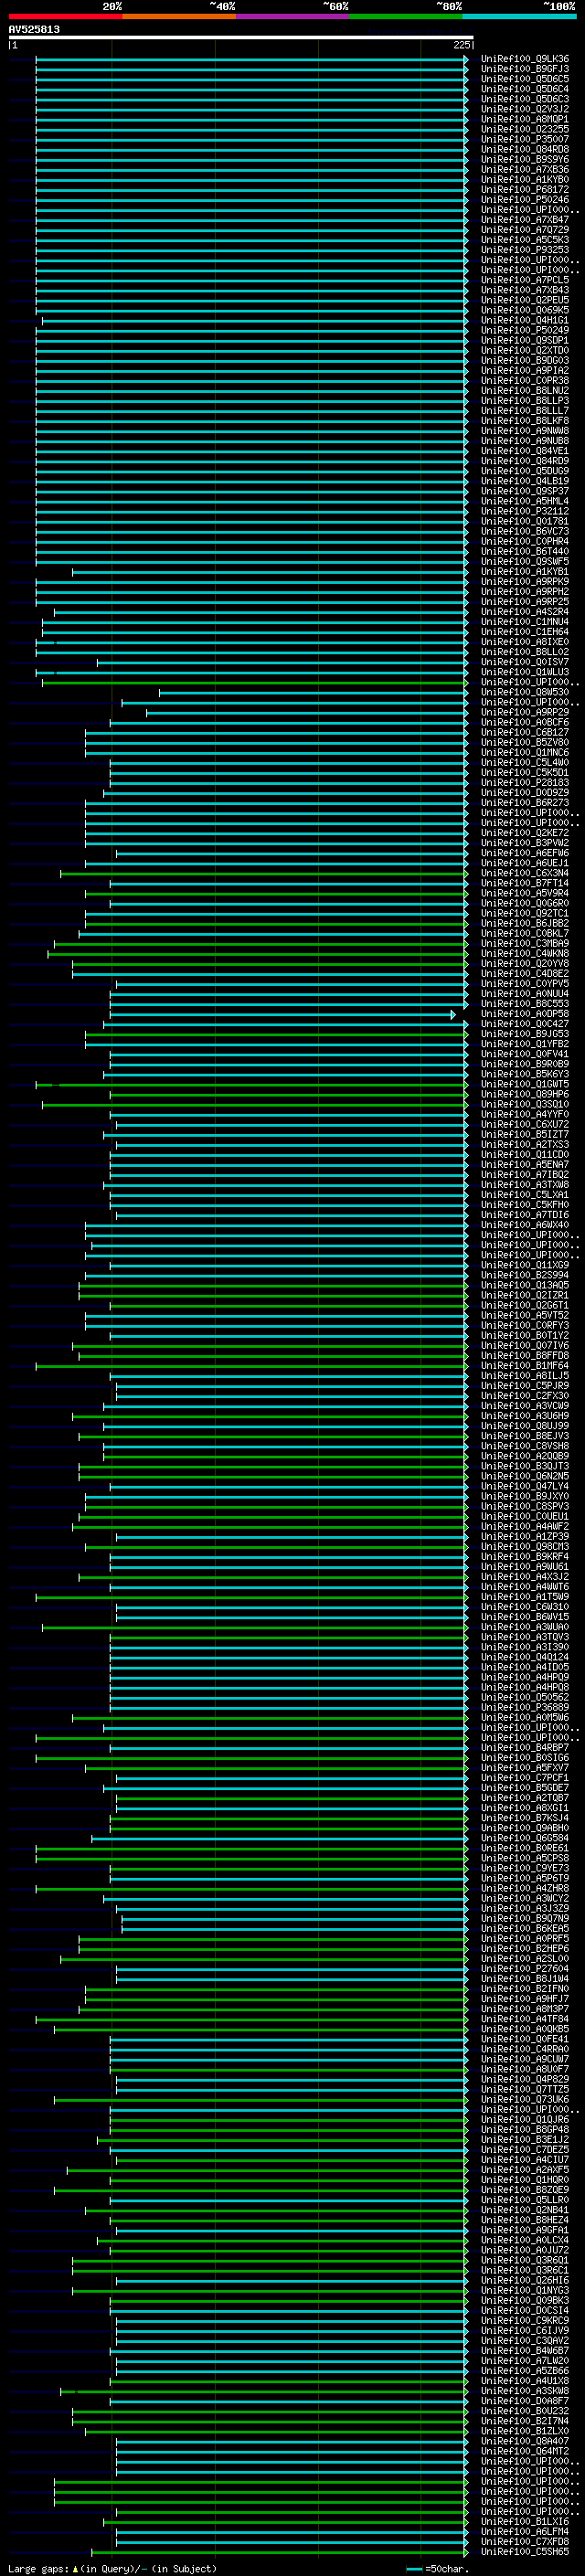Select the UniRef100_A6WX40 label

click(x=525, y=1225)
